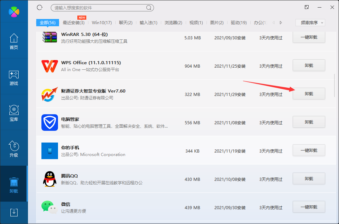
Task: Uninstall 电脑管家 with 卸载 button
Action: 309,122
